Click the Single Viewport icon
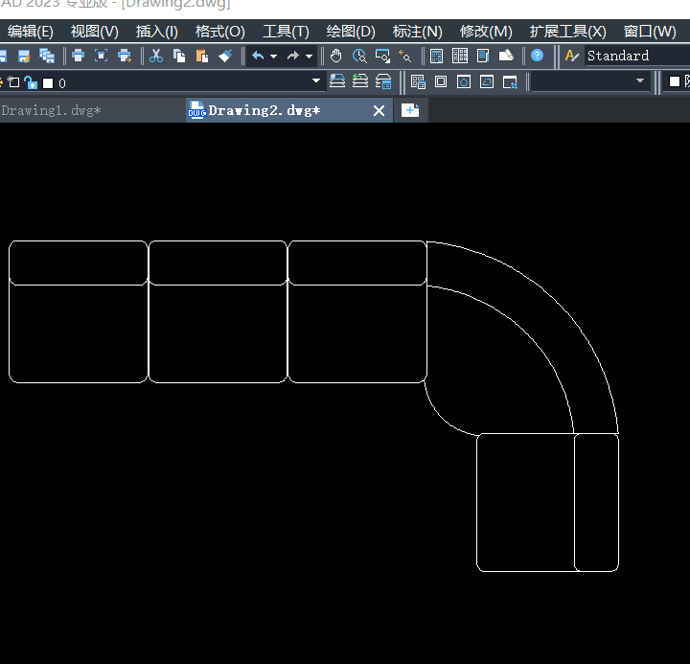The image size is (690, 664). coord(441,81)
